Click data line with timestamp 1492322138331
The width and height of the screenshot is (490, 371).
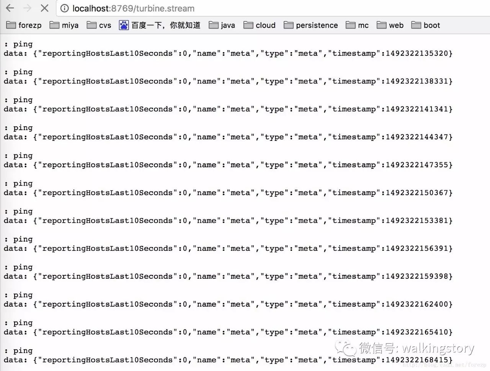[228, 82]
